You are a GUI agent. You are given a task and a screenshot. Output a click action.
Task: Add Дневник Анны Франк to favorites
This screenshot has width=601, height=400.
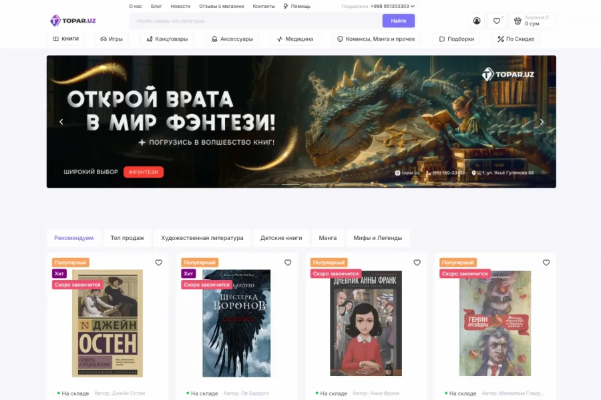point(417,263)
